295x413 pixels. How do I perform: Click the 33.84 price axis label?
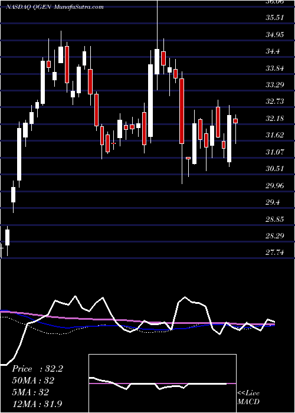click(274, 68)
